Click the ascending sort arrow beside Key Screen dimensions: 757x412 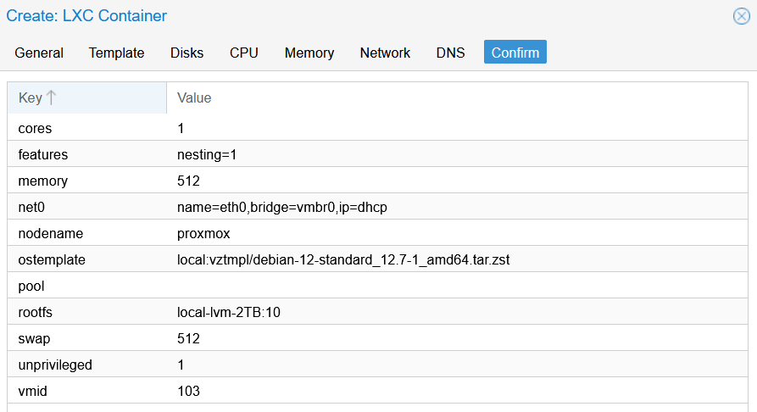(52, 97)
